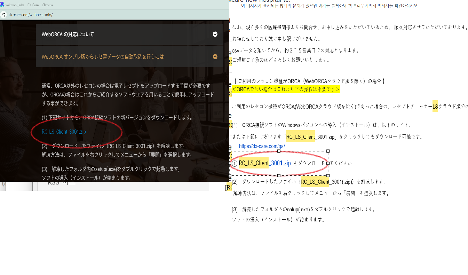Click '(2) ダウンロードしたファイル' line in document
The image size is (468, 275).
(x=309, y=182)
